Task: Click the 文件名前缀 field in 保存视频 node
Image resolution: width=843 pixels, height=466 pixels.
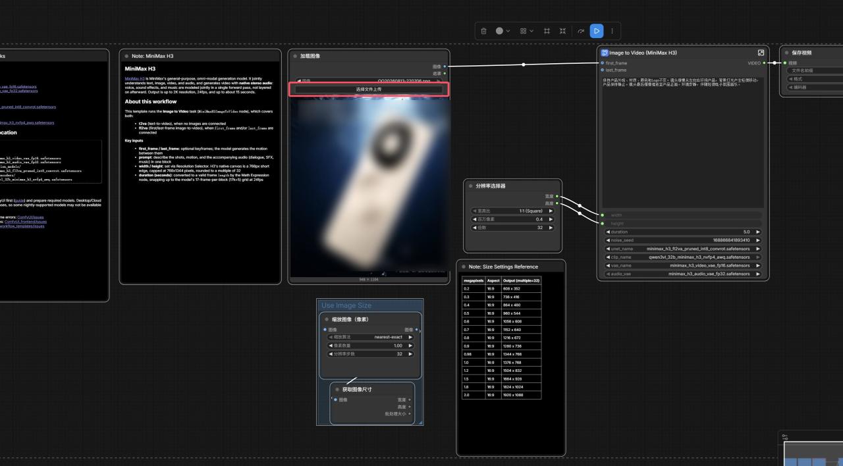Action: pyautogui.click(x=815, y=70)
